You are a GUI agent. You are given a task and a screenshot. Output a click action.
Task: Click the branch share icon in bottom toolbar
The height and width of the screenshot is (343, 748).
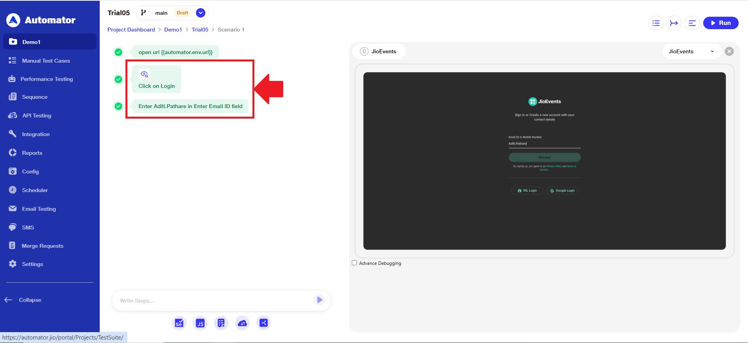click(263, 323)
